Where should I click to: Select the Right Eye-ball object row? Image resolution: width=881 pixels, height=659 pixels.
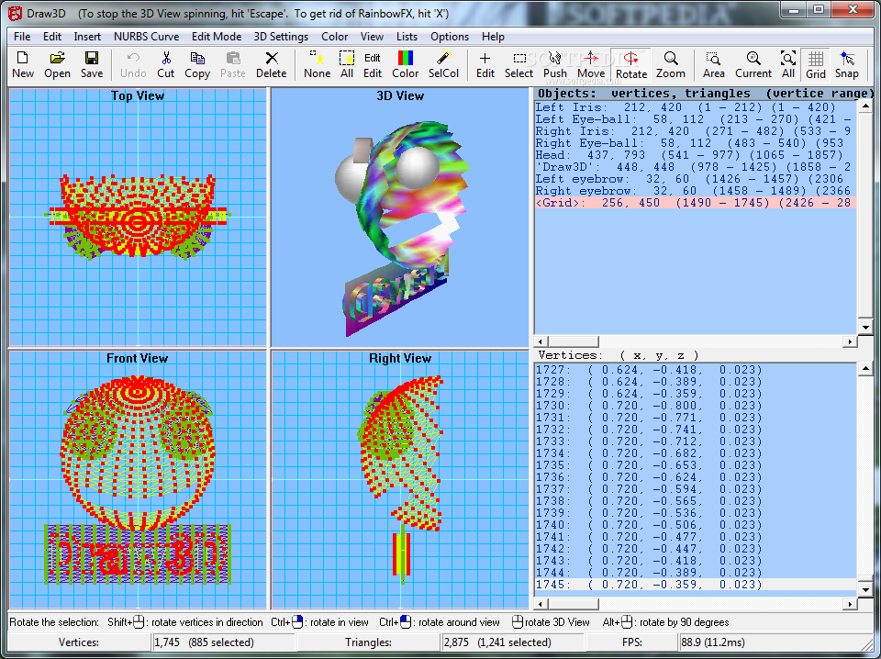tap(696, 143)
